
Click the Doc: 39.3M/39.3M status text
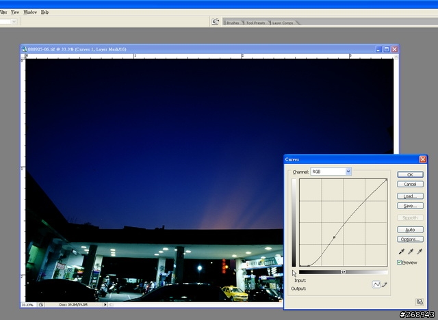click(73, 305)
